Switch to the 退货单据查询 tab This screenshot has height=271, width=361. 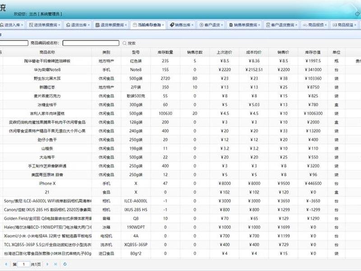pos(111,25)
